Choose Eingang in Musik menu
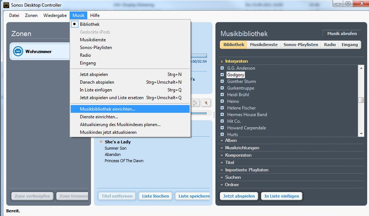The width and height of the screenshot is (369, 216). (x=130, y=63)
